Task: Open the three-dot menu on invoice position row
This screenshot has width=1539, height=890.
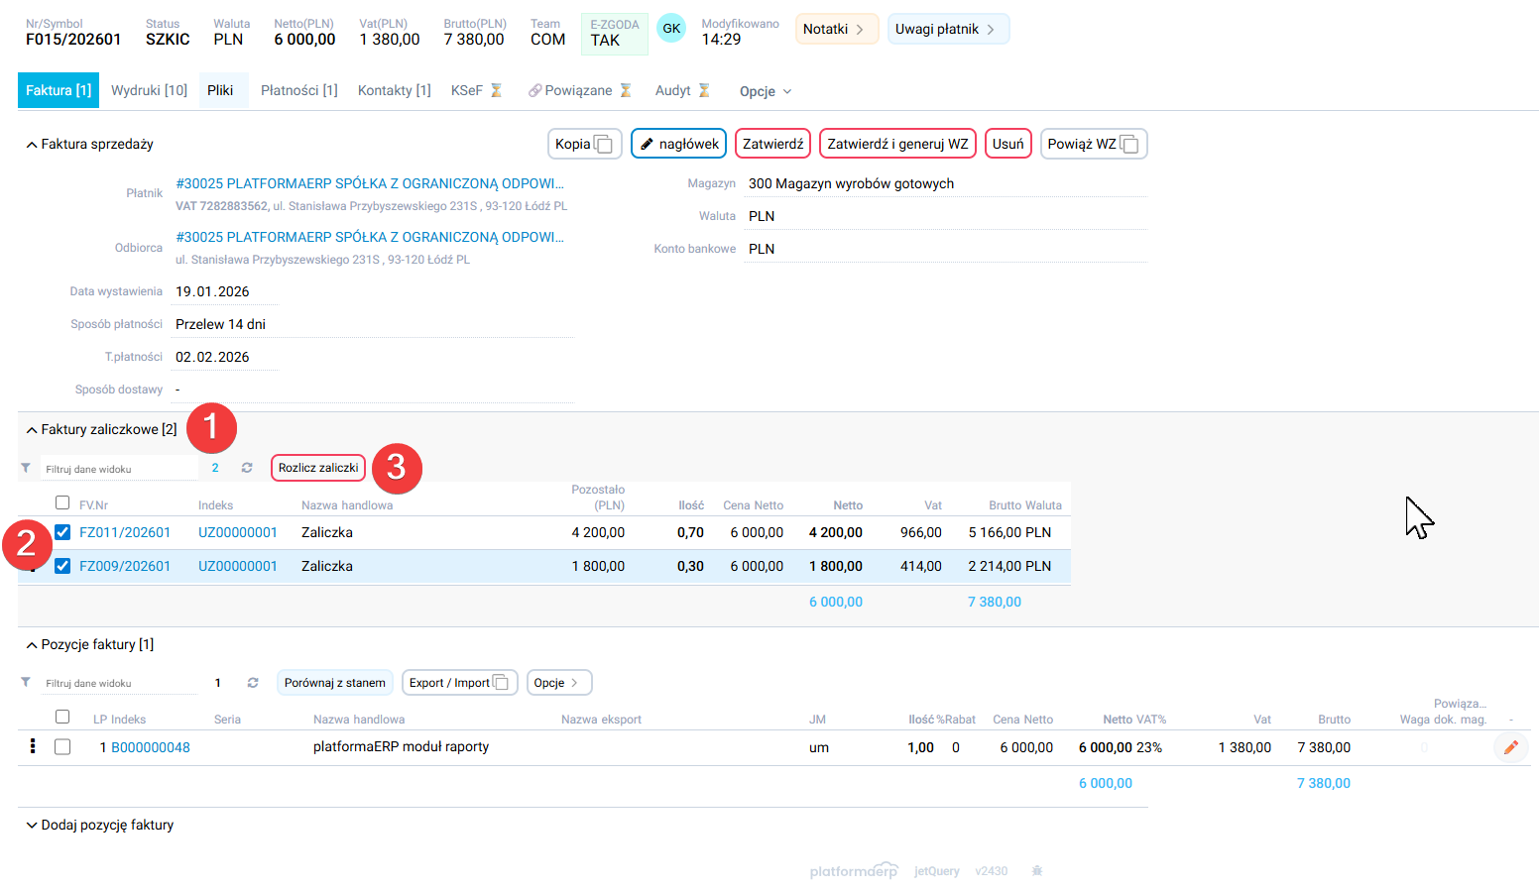Action: pos(33,747)
